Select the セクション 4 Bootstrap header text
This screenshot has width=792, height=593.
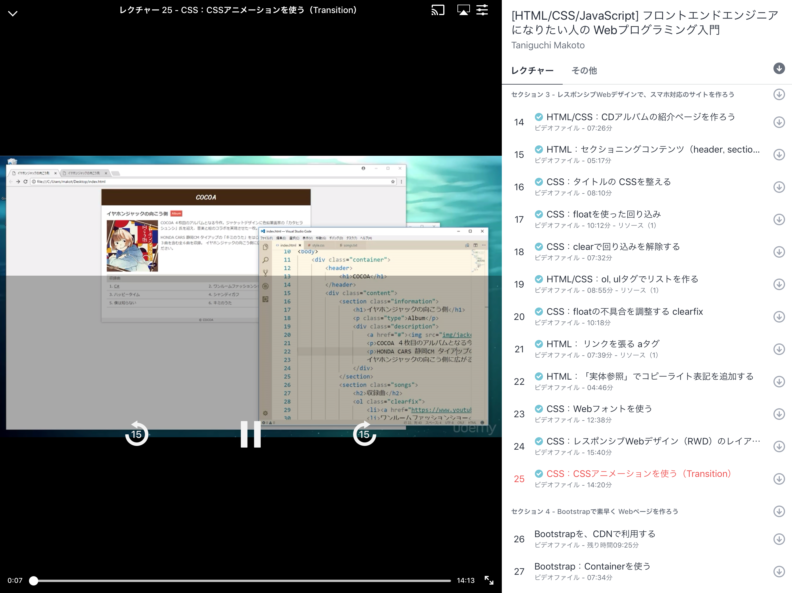click(595, 511)
